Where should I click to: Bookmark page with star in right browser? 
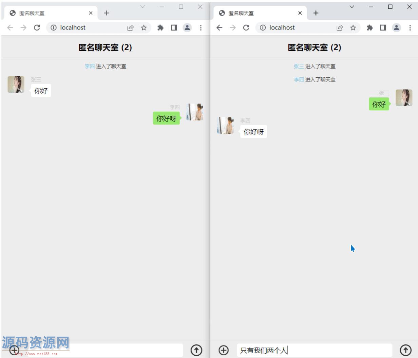tap(353, 28)
